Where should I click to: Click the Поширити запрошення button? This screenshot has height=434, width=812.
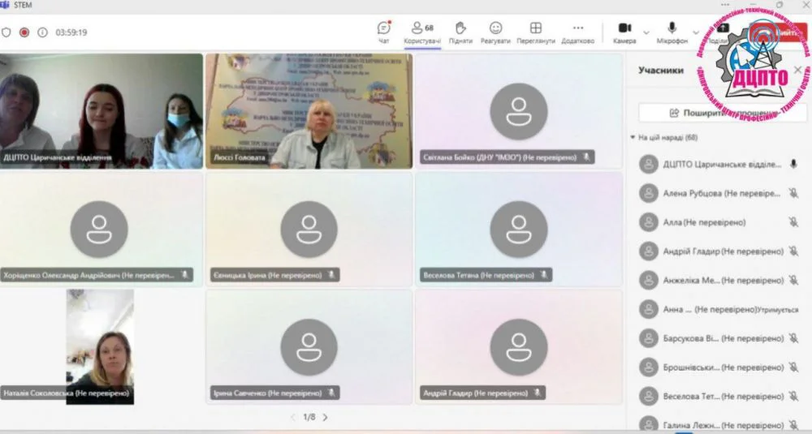pyautogui.click(x=723, y=113)
